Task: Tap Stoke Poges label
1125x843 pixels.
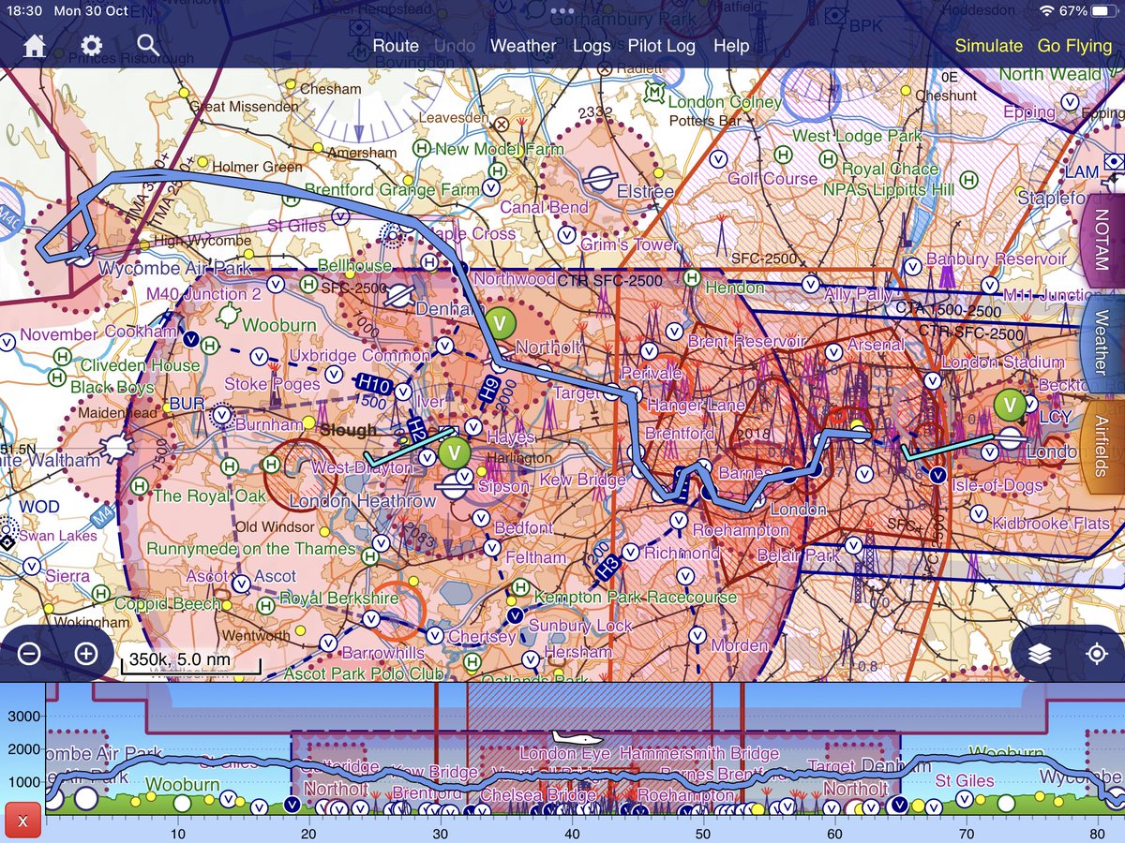Action: [x=272, y=384]
